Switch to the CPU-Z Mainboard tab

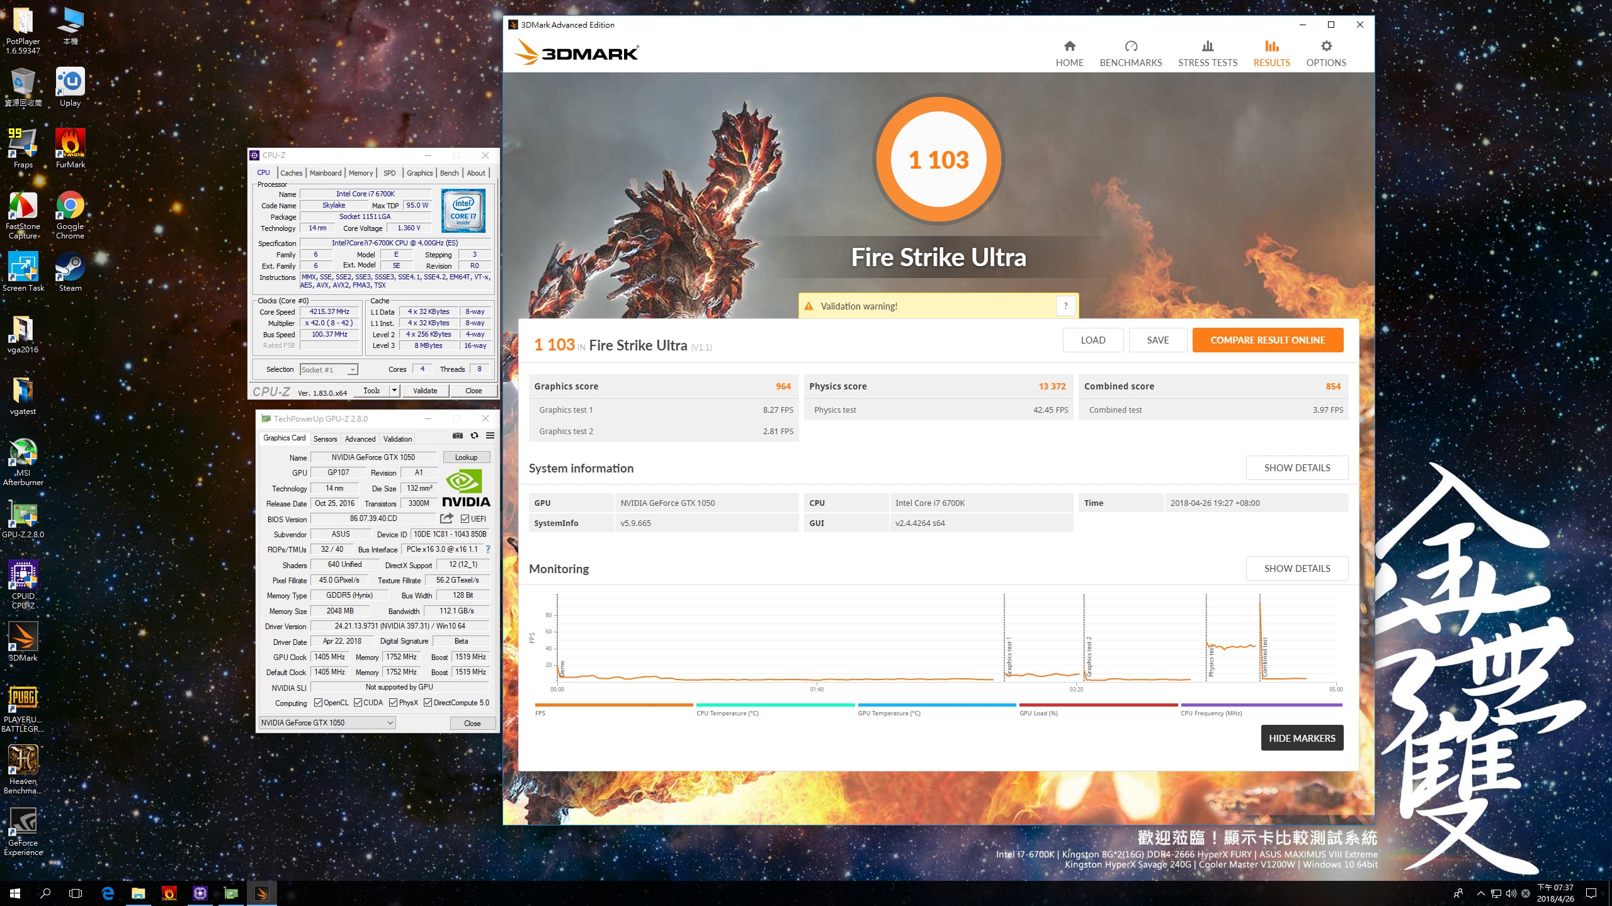(x=326, y=173)
